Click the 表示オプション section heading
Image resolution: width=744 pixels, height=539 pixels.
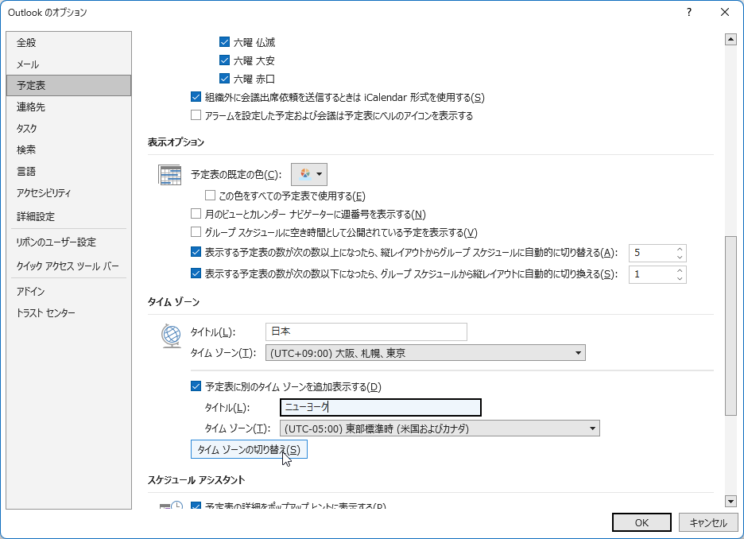[x=176, y=142]
